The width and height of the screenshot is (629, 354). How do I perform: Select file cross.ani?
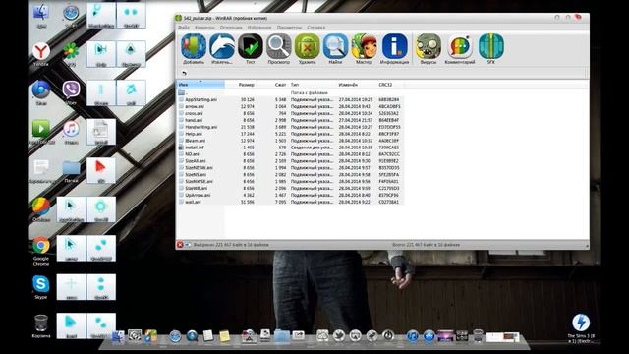click(291, 113)
